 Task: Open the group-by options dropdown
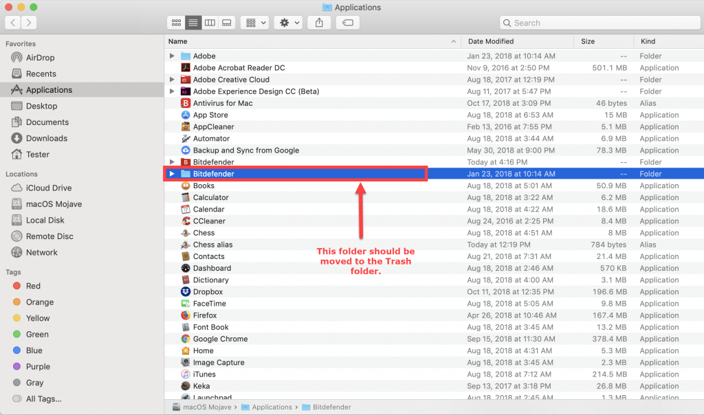click(x=255, y=23)
